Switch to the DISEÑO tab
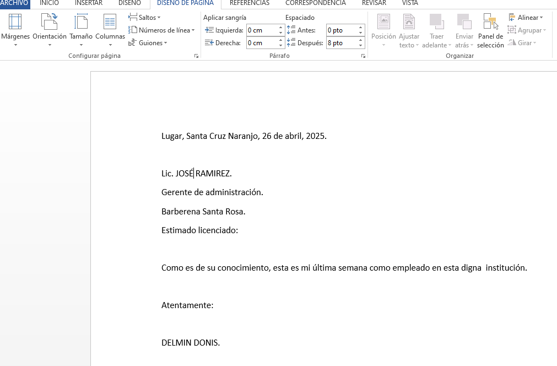Screen dimensions: 557x366 pos(129,3)
